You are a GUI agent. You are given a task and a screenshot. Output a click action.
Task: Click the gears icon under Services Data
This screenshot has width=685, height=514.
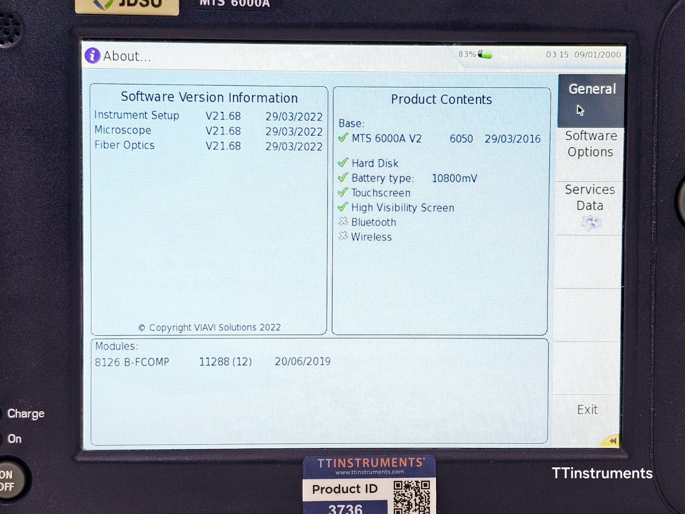591,223
